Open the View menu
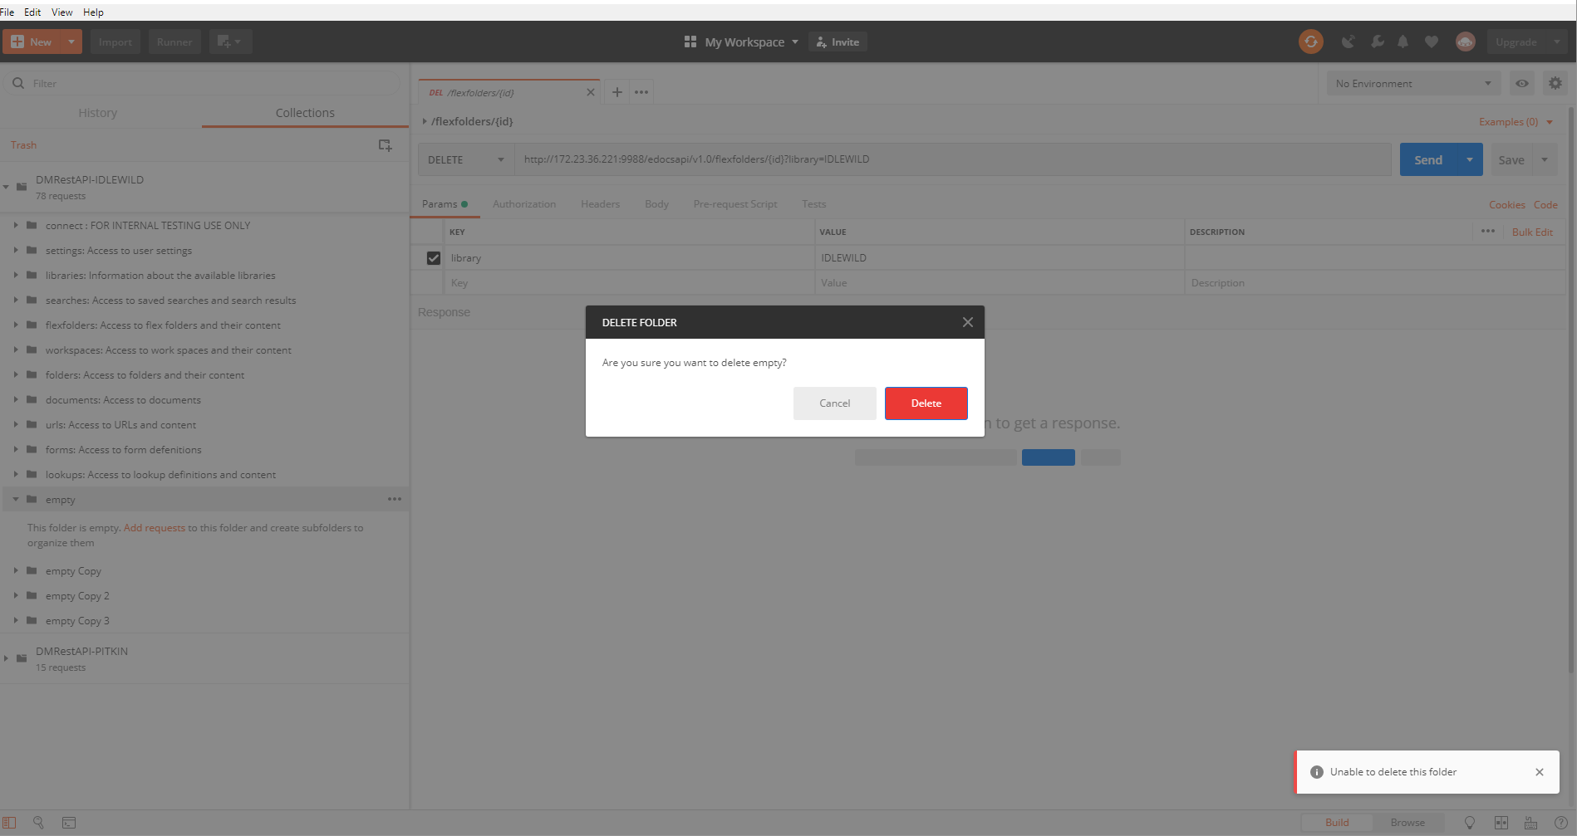1577x836 pixels. 61,12
